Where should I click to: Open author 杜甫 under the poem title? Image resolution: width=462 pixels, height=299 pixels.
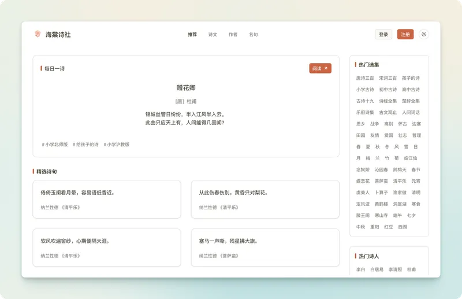(192, 101)
